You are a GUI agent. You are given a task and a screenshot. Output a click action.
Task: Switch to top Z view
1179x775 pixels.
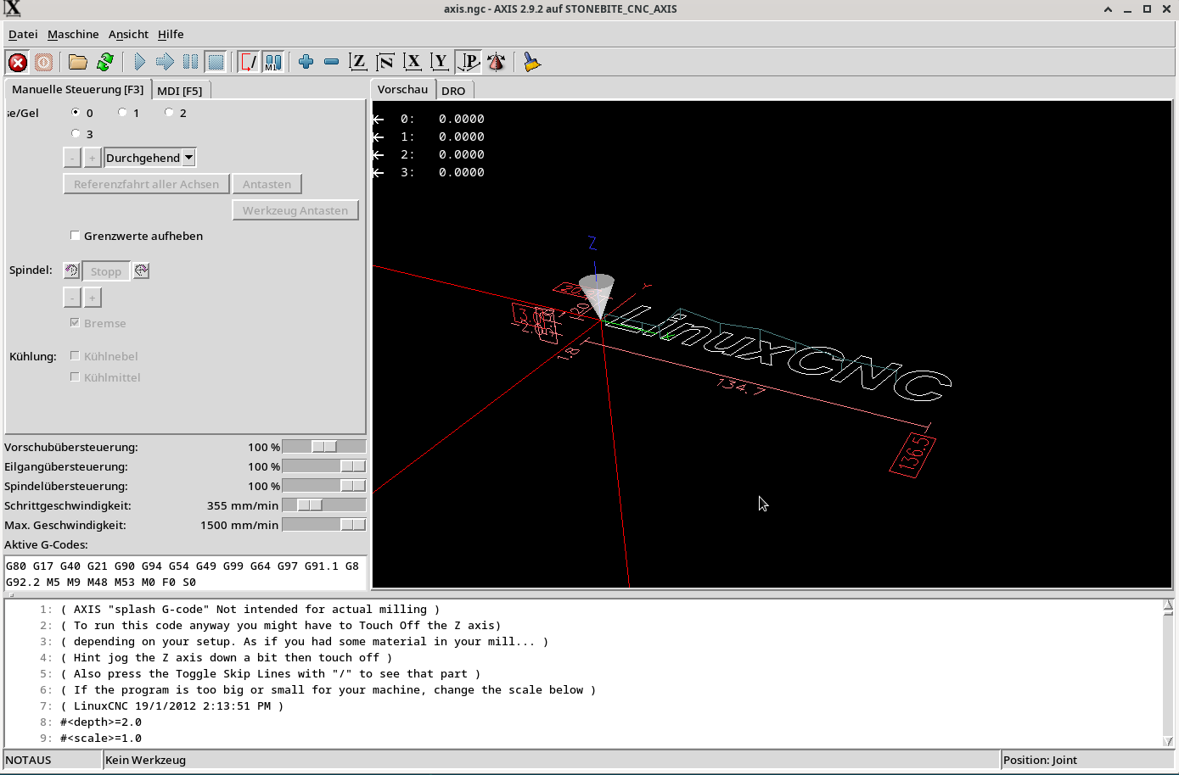(x=358, y=62)
